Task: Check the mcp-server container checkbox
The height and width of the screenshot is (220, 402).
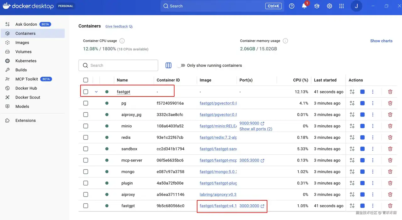Action: click(x=86, y=160)
